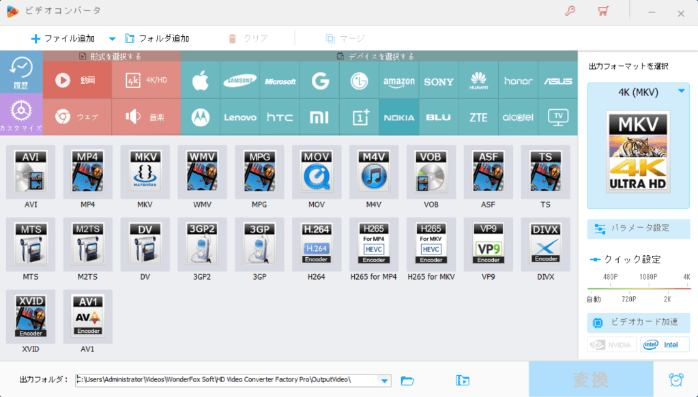
Task: Open パラメータ設定 parameter settings
Action: pyautogui.click(x=639, y=229)
